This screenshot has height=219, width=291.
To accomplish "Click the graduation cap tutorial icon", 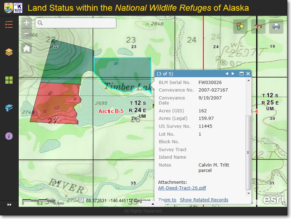I will coord(9,108).
